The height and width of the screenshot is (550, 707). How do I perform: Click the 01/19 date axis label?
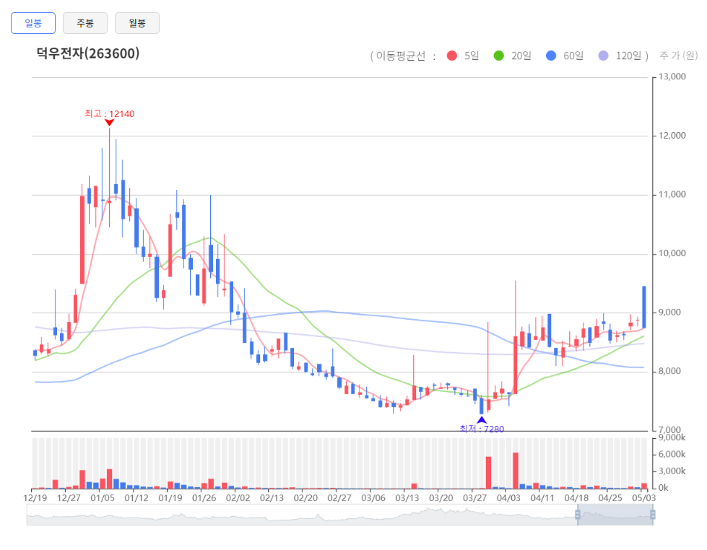[170, 498]
